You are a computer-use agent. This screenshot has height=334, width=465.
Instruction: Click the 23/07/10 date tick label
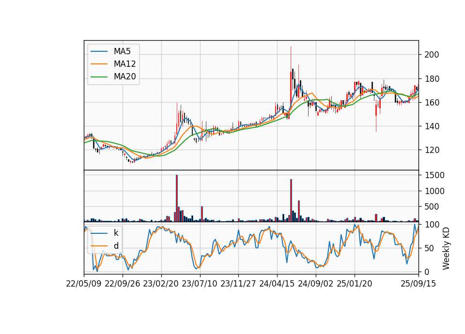pos(200,284)
